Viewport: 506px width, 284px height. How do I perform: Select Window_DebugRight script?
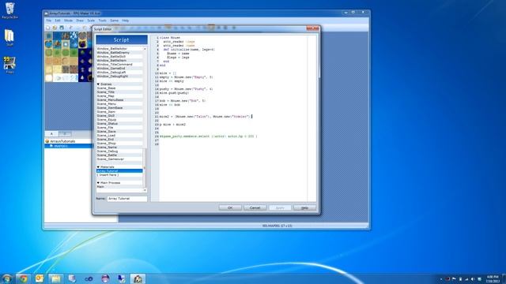pos(119,77)
